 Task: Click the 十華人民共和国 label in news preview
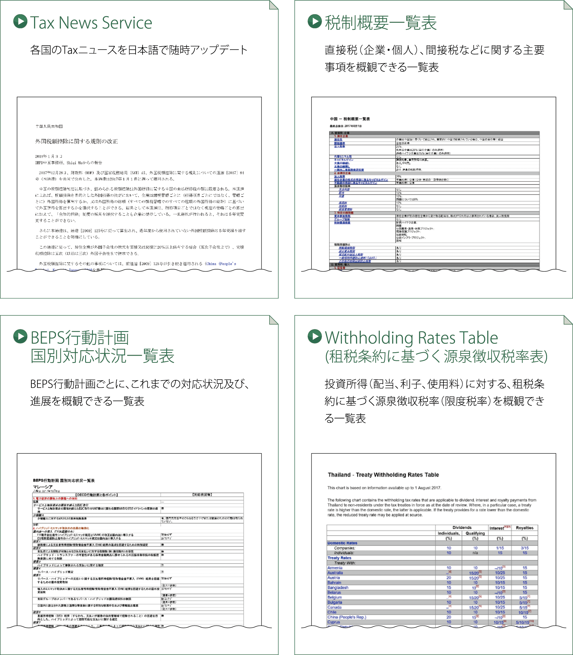[49, 127]
